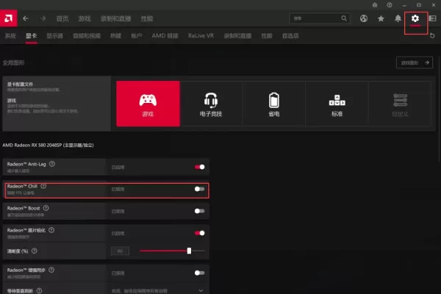Open the 性能 top menu
This screenshot has width=441, height=294.
[x=147, y=18]
